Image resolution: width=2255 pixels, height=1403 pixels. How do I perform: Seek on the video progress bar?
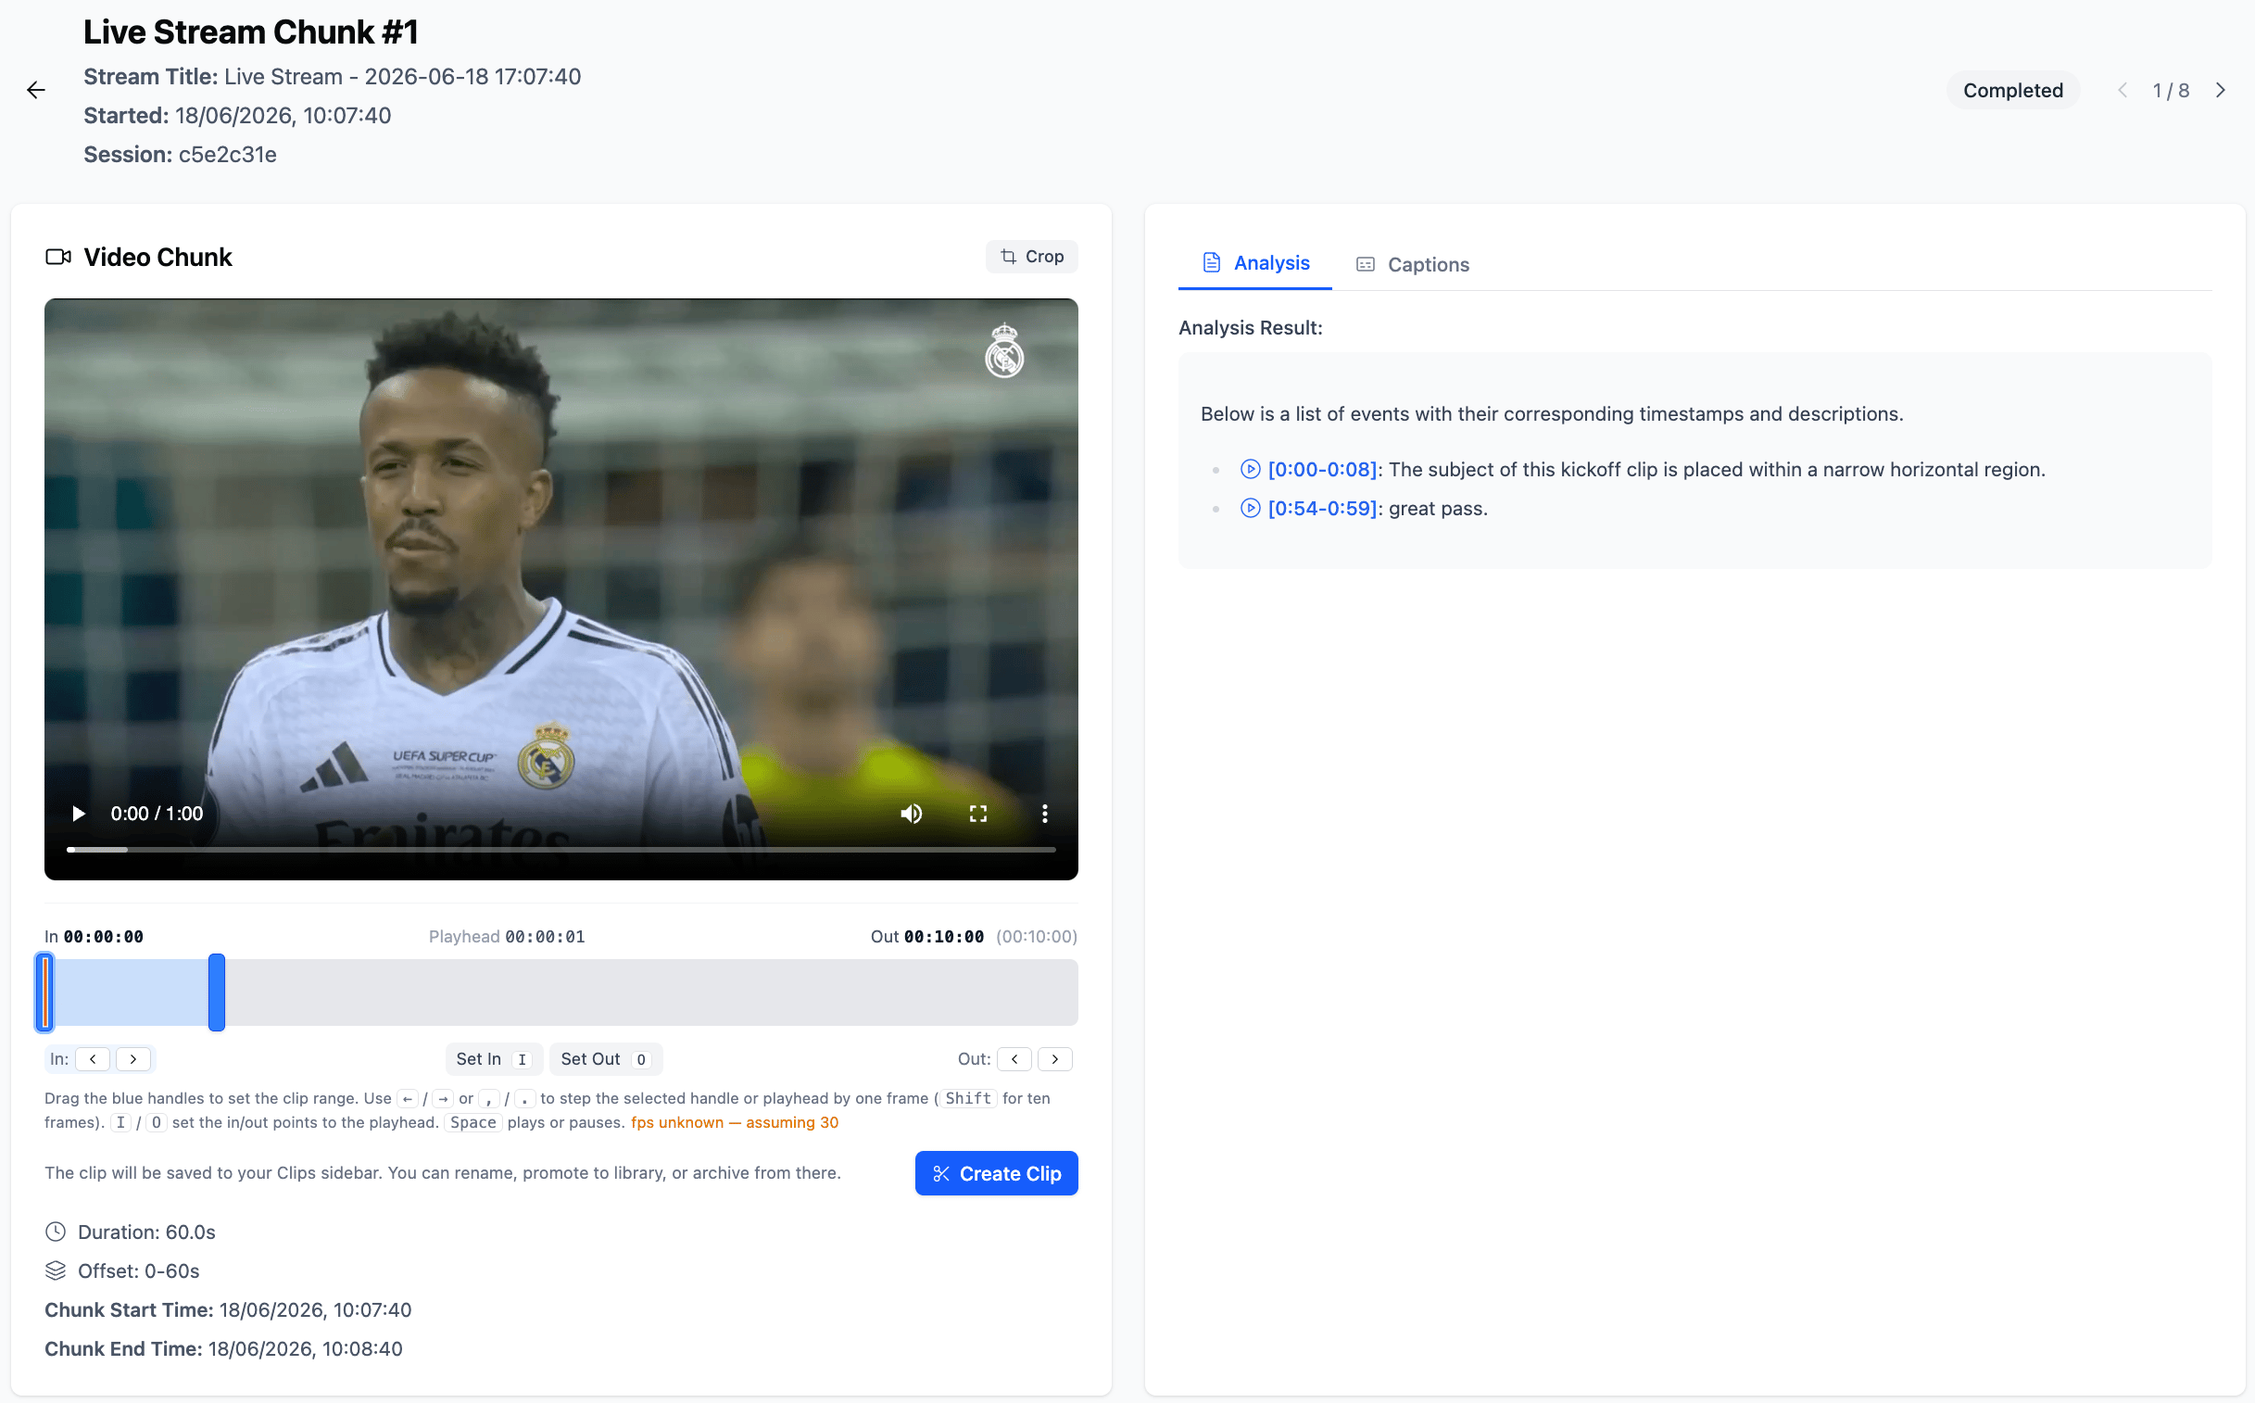[561, 849]
